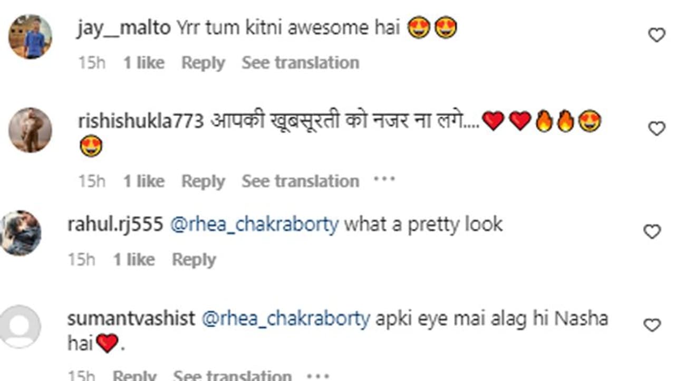
Task: Open sumantvashist's default avatar
Action: (20, 327)
